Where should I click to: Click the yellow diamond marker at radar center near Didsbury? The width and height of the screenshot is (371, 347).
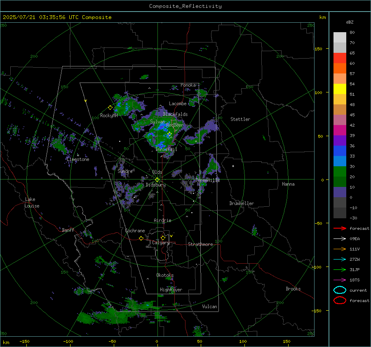click(x=157, y=180)
